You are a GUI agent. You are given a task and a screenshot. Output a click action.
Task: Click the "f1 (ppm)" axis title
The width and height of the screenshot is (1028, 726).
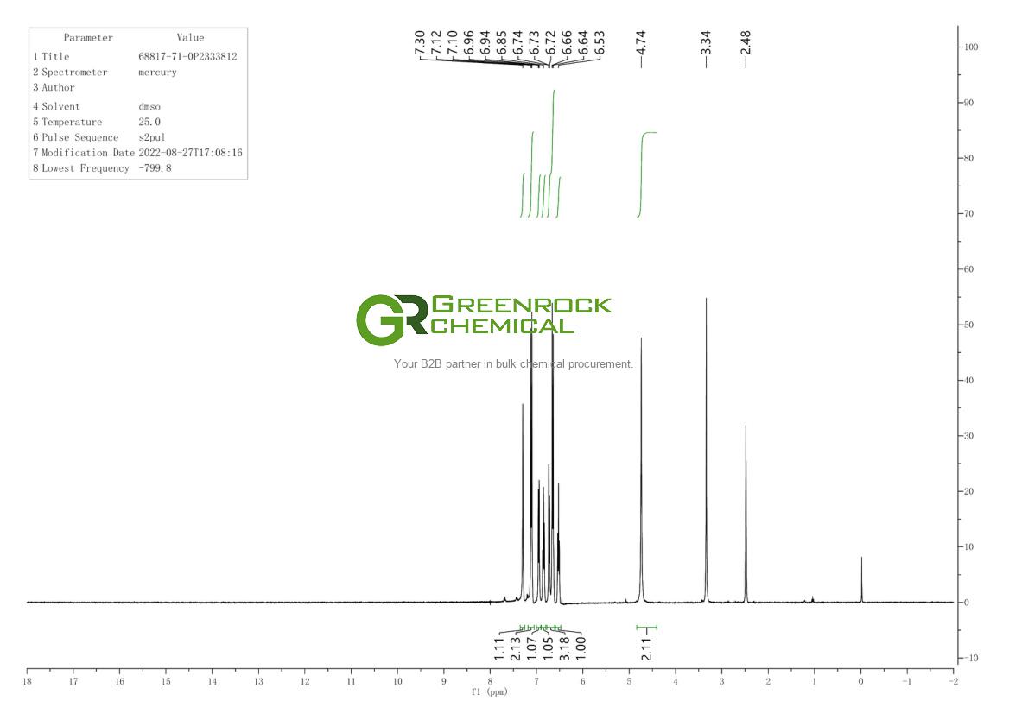(x=490, y=692)
